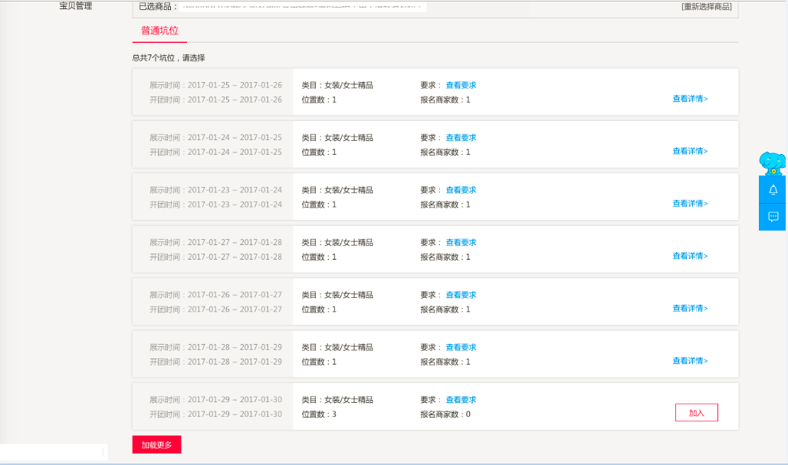
Task: Switch to the 普通坑位 tab
Action: coord(159,31)
